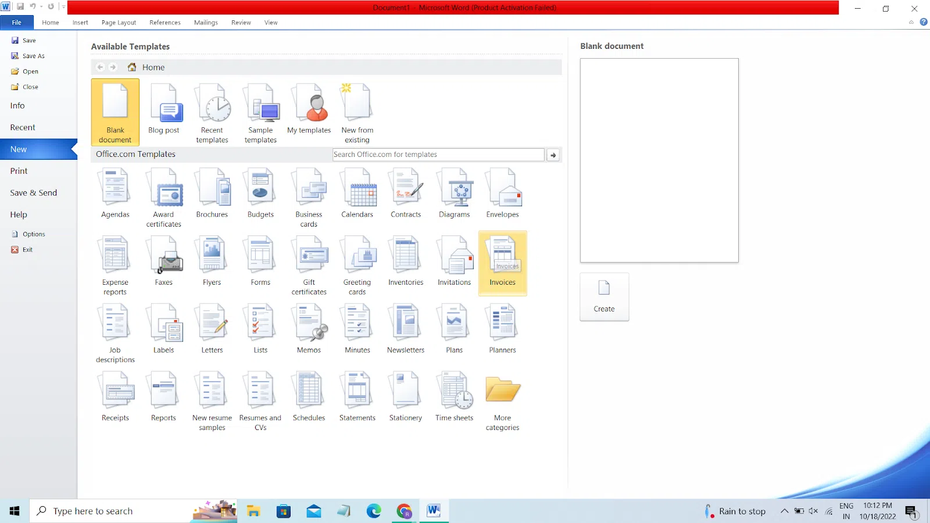Click Exit in the File menu

tap(22, 250)
